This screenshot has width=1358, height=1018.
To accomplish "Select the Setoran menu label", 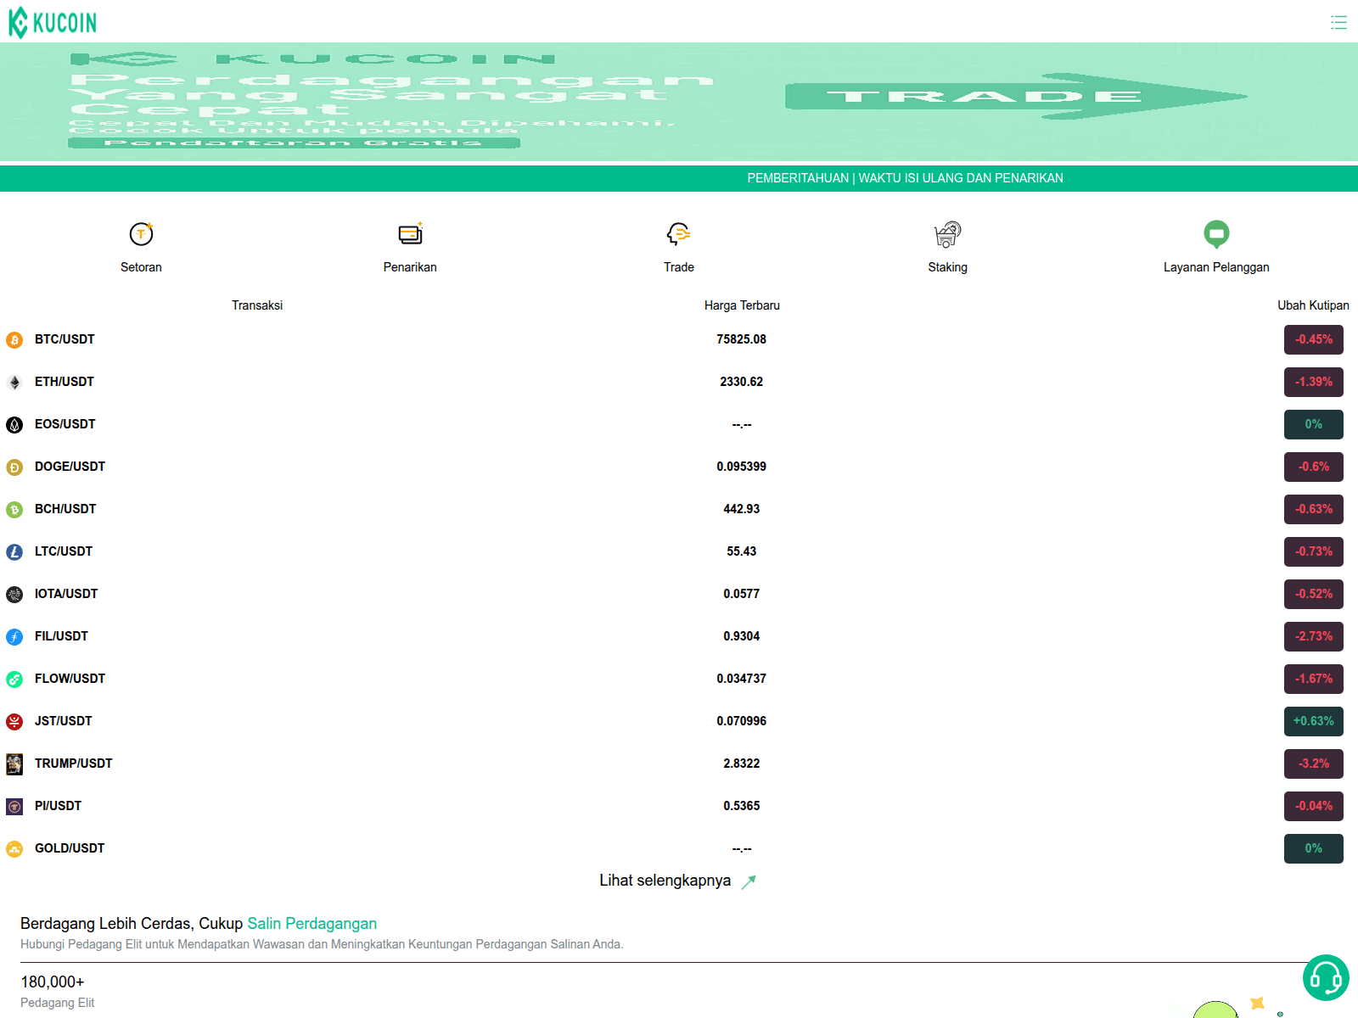I will (141, 267).
